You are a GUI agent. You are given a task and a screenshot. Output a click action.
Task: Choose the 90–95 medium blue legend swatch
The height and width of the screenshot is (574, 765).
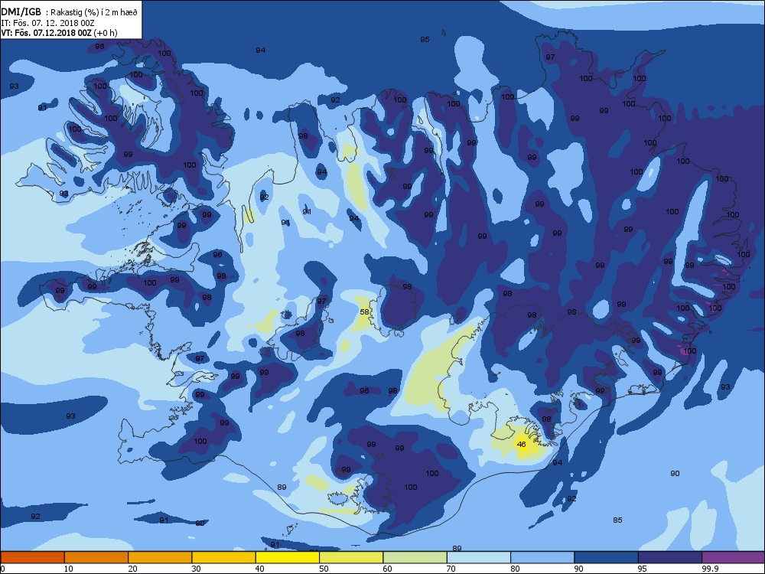click(x=607, y=557)
